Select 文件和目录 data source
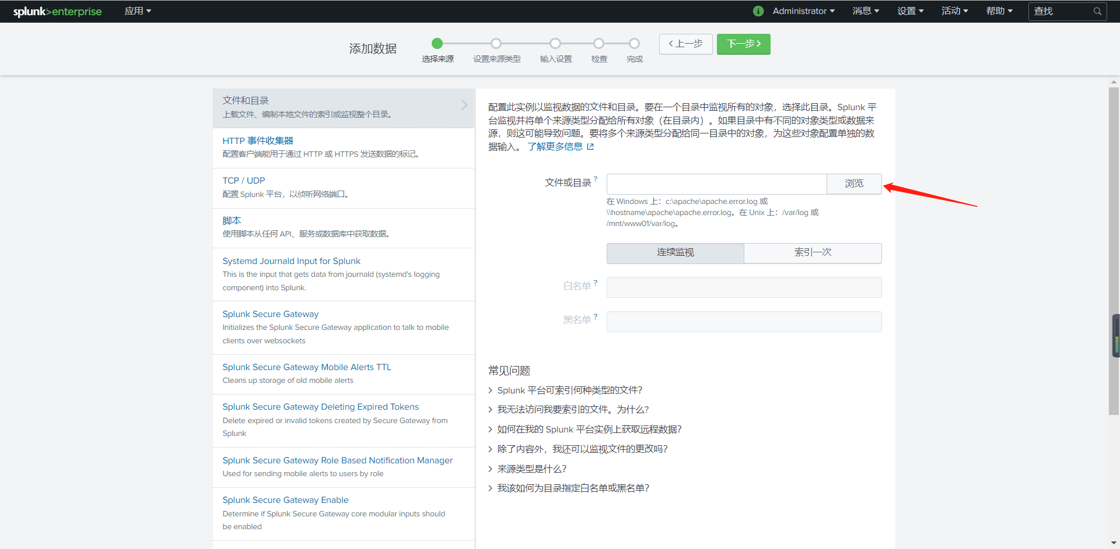The width and height of the screenshot is (1120, 549). pos(344,108)
